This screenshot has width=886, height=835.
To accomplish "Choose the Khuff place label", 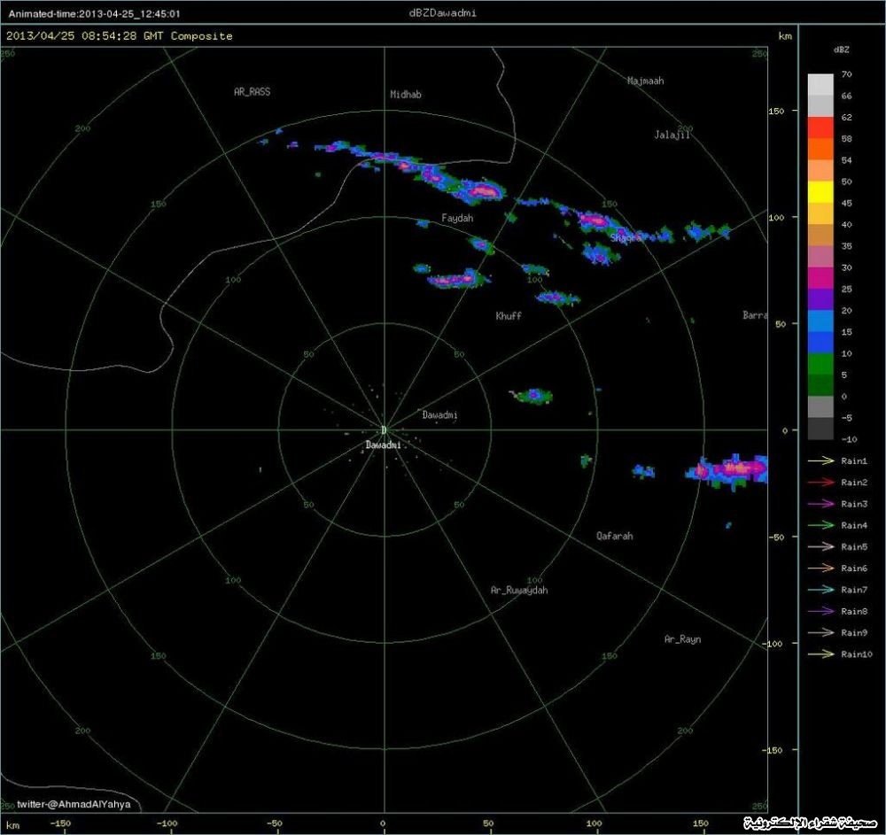I will pyautogui.click(x=509, y=316).
